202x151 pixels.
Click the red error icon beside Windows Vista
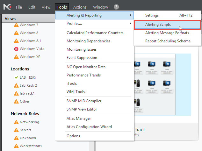coord(16,49)
